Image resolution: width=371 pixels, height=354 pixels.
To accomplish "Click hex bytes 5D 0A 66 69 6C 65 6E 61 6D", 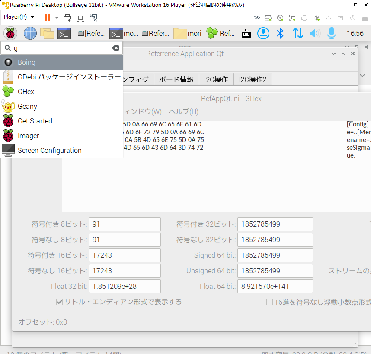I will 162,124.
